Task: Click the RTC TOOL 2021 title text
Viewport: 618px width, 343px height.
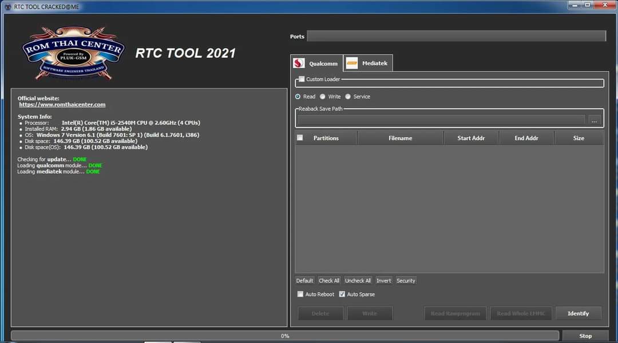Action: tap(185, 53)
